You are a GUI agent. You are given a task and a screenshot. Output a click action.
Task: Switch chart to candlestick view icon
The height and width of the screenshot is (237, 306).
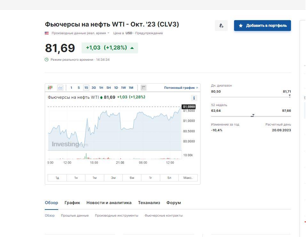pyautogui.click(x=50, y=88)
